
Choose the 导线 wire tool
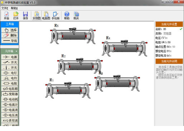click(x=10, y=41)
